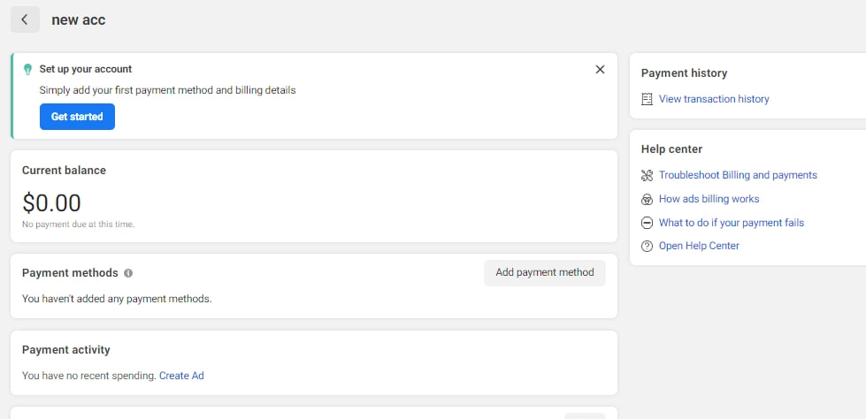Click the $0.00 current balance amount
The image size is (866, 419).
51,203
